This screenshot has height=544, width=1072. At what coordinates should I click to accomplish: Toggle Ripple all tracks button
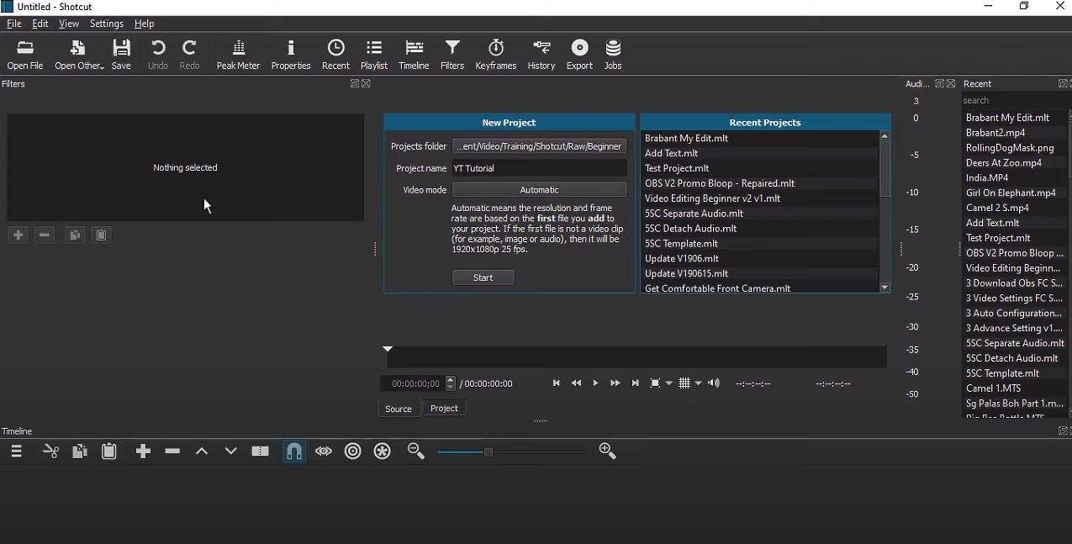click(x=383, y=452)
